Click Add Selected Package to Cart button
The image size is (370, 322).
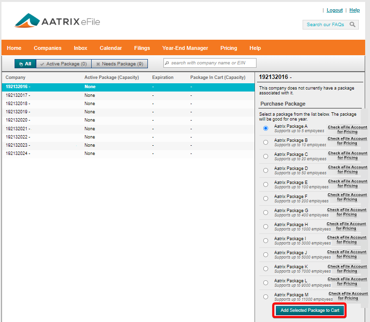pyautogui.click(x=310, y=310)
